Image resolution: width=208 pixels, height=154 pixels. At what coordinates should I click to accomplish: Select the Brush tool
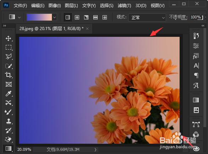pos(9,112)
